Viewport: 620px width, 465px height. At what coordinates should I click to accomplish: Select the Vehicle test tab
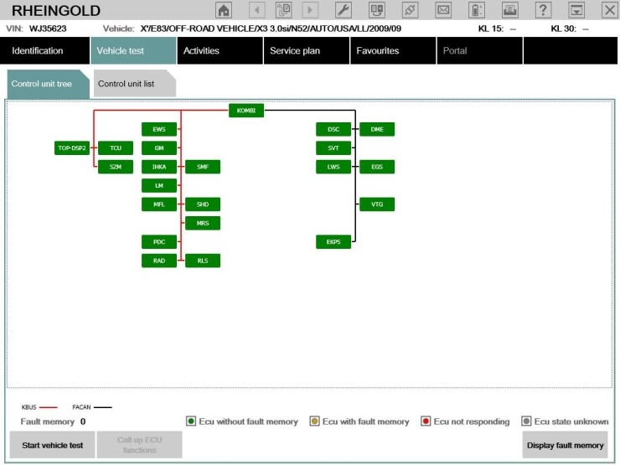(x=133, y=50)
